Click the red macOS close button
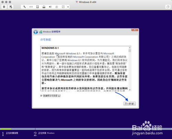 click(x=3, y=2)
